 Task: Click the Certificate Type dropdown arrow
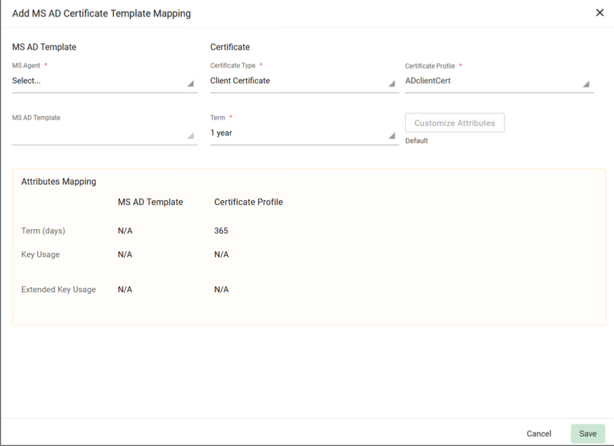pyautogui.click(x=391, y=84)
